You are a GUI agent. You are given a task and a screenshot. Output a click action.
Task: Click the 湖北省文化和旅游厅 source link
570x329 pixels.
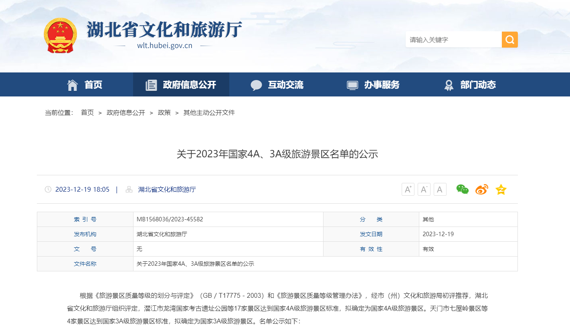pos(167,189)
